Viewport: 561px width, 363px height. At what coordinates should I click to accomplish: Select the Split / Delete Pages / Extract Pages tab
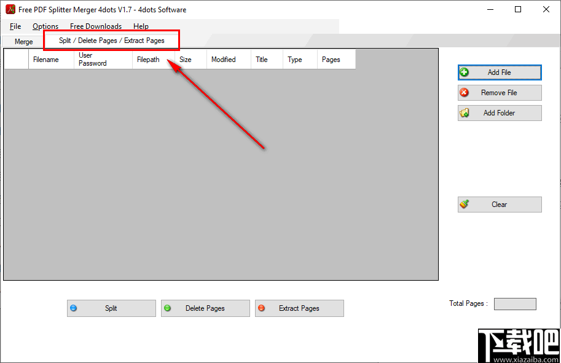click(x=111, y=39)
